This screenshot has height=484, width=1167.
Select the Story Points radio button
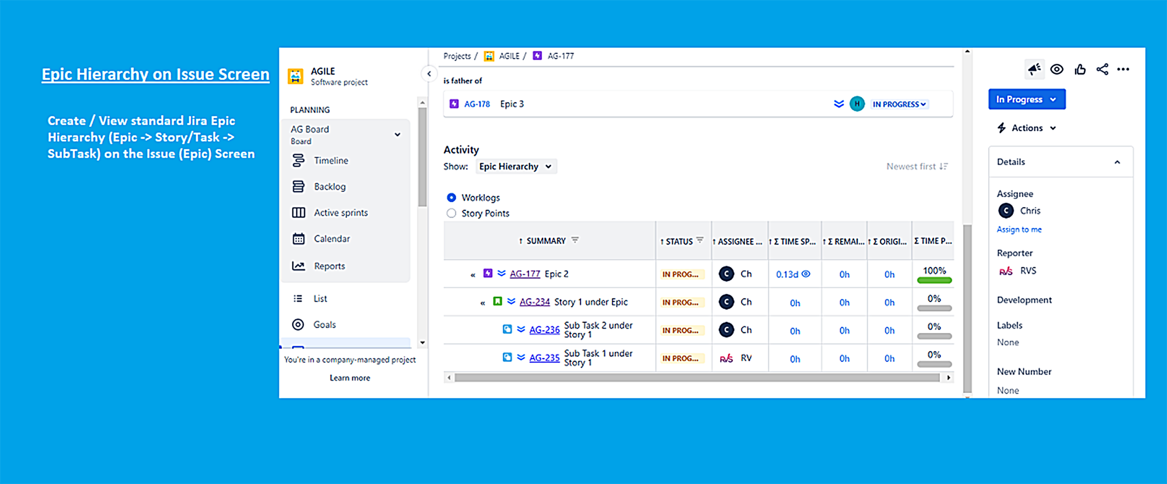[x=451, y=213]
